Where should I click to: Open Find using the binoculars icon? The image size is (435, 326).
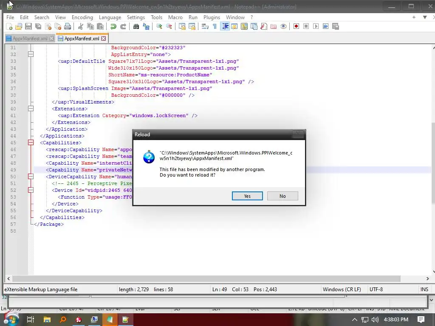pyautogui.click(x=136, y=26)
